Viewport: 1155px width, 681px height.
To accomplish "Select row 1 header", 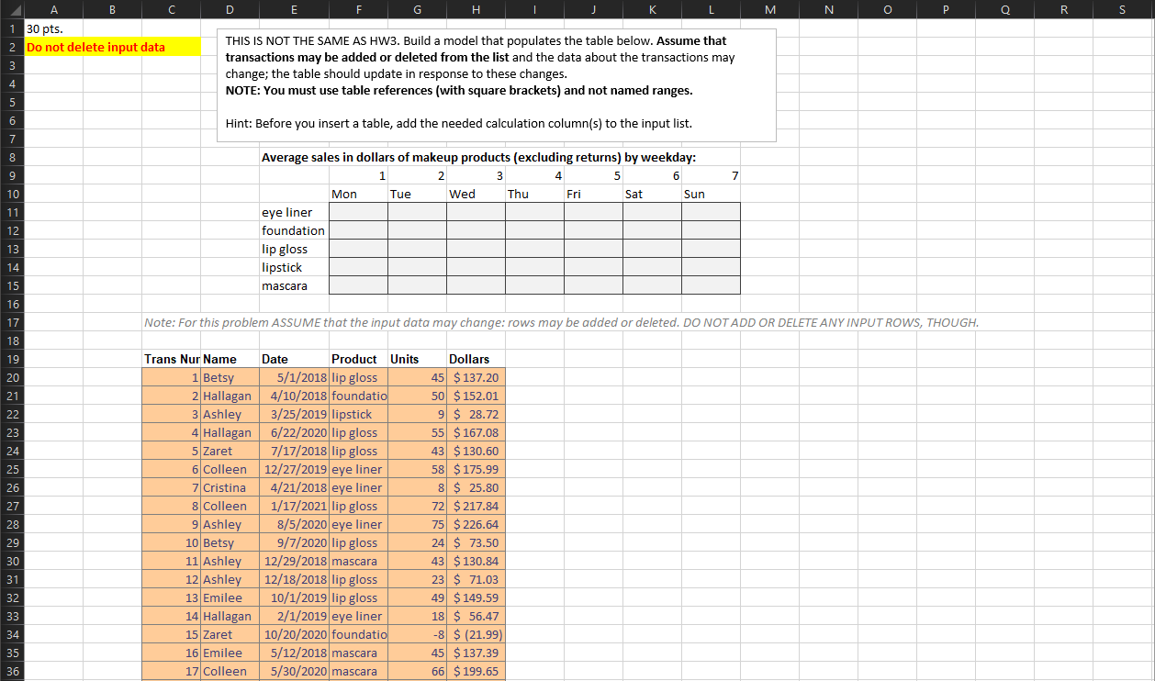I will (12, 28).
